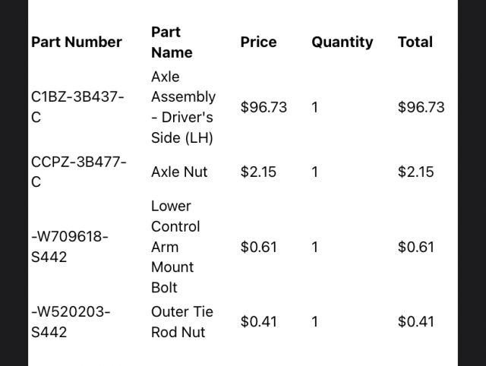Click the $0.41 Total column value
This screenshot has width=486, height=366.
[x=416, y=321]
